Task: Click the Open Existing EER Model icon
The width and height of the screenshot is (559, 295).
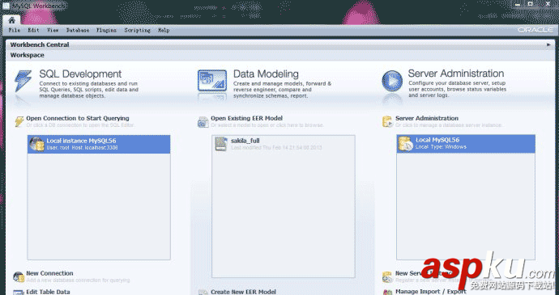Action: [x=203, y=122]
